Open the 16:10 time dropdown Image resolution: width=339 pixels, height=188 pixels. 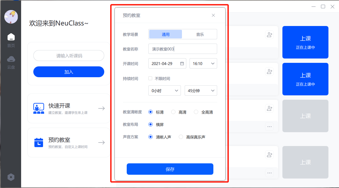[x=203, y=63]
